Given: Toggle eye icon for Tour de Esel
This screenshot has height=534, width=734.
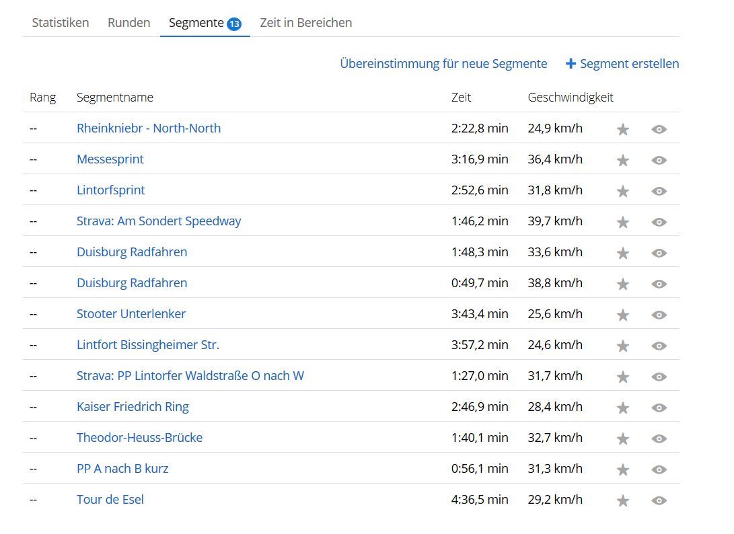Looking at the screenshot, I should pos(659,500).
